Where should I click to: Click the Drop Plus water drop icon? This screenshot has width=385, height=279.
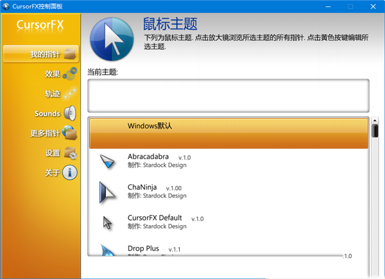[x=107, y=249]
